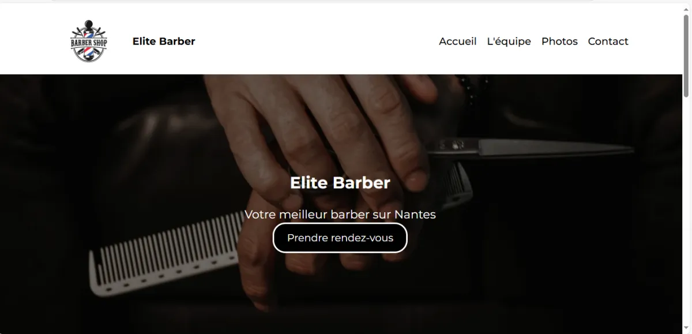Click the upper hand in the hero photo
Viewport: 692px width, 334px height.
pyautogui.click(x=323, y=127)
